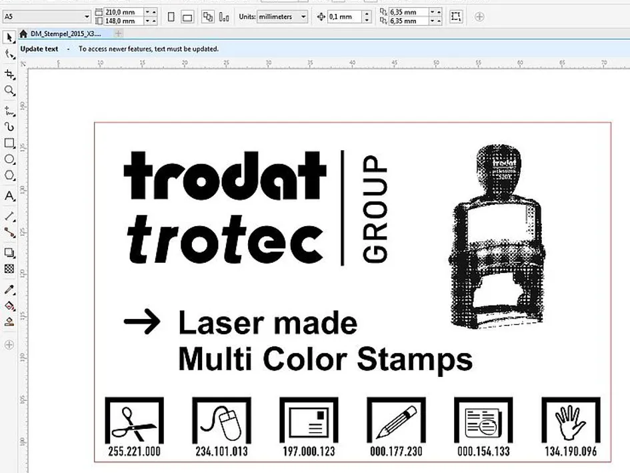630x473 pixels.
Task: Apply page layout to all pages
Action: point(208,17)
